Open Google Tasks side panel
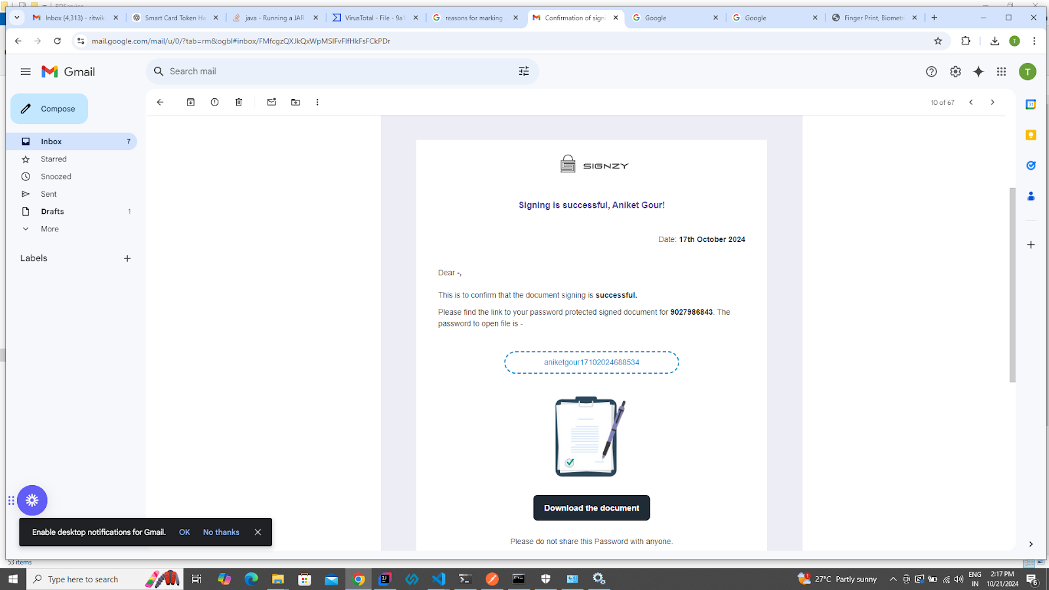1049x590 pixels. 1031,166
